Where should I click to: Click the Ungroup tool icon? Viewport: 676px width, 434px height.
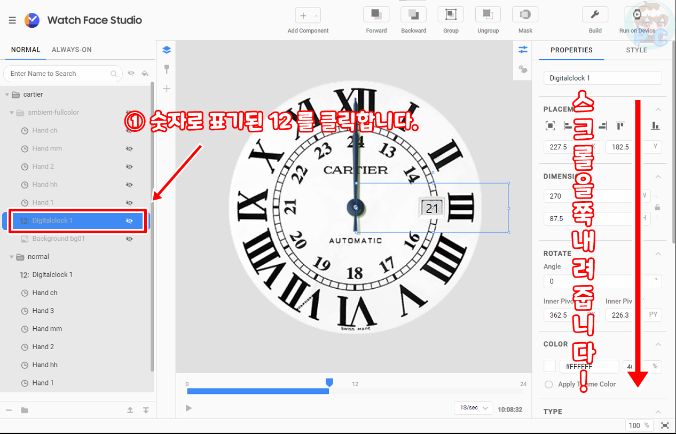click(488, 14)
